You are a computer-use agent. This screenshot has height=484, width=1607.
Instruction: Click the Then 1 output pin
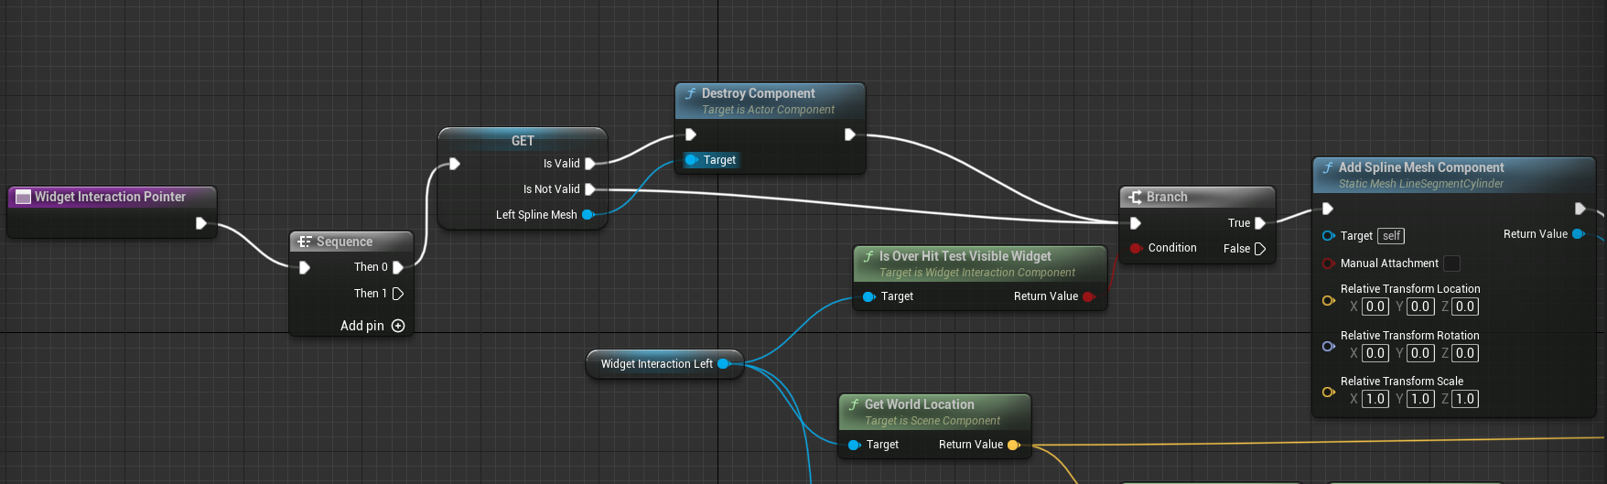pos(398,294)
